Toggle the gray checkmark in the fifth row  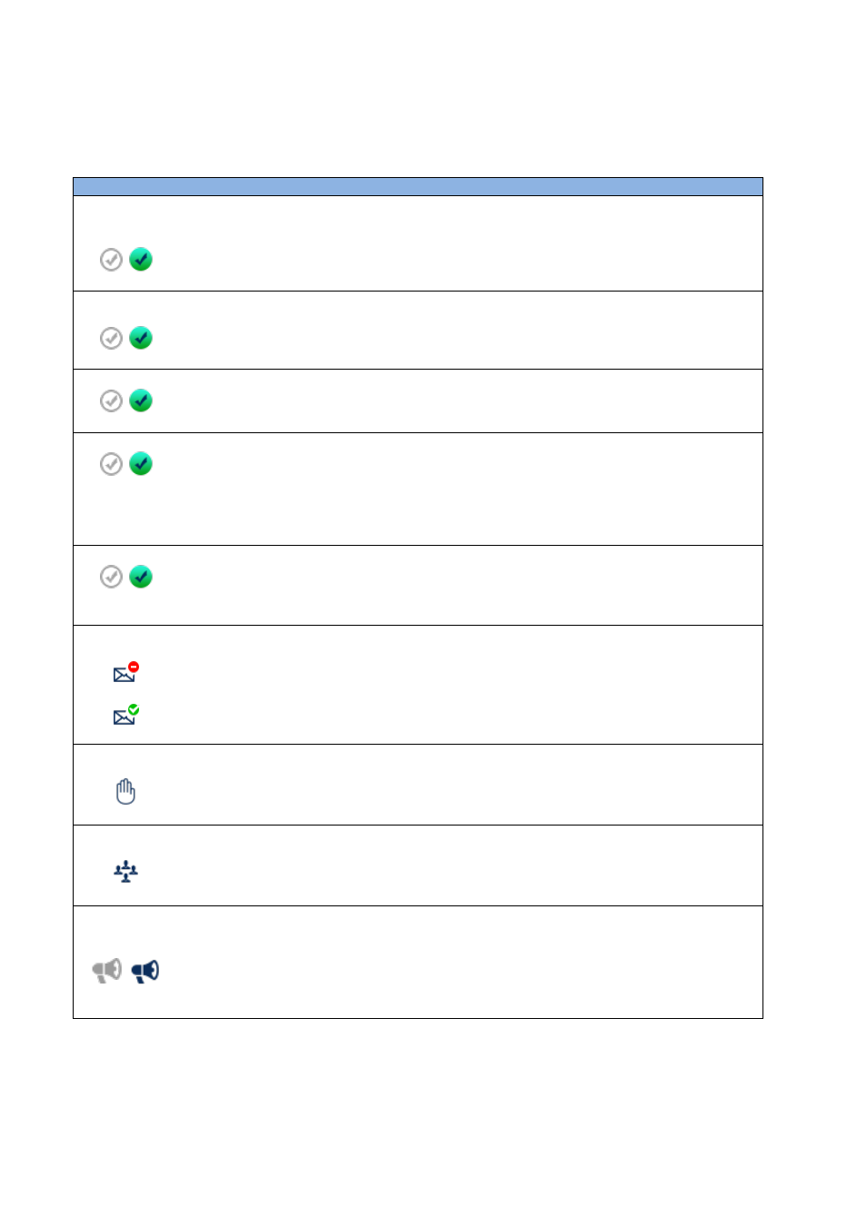coord(111,577)
